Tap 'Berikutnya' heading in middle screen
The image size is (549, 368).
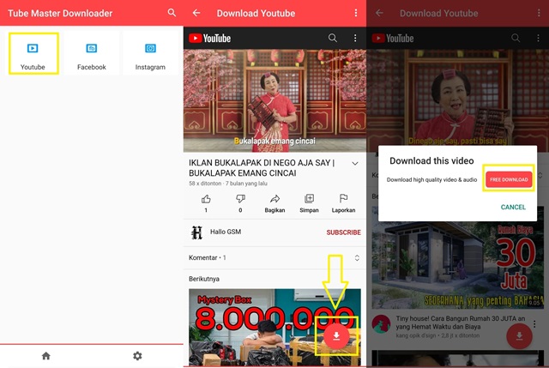(204, 279)
